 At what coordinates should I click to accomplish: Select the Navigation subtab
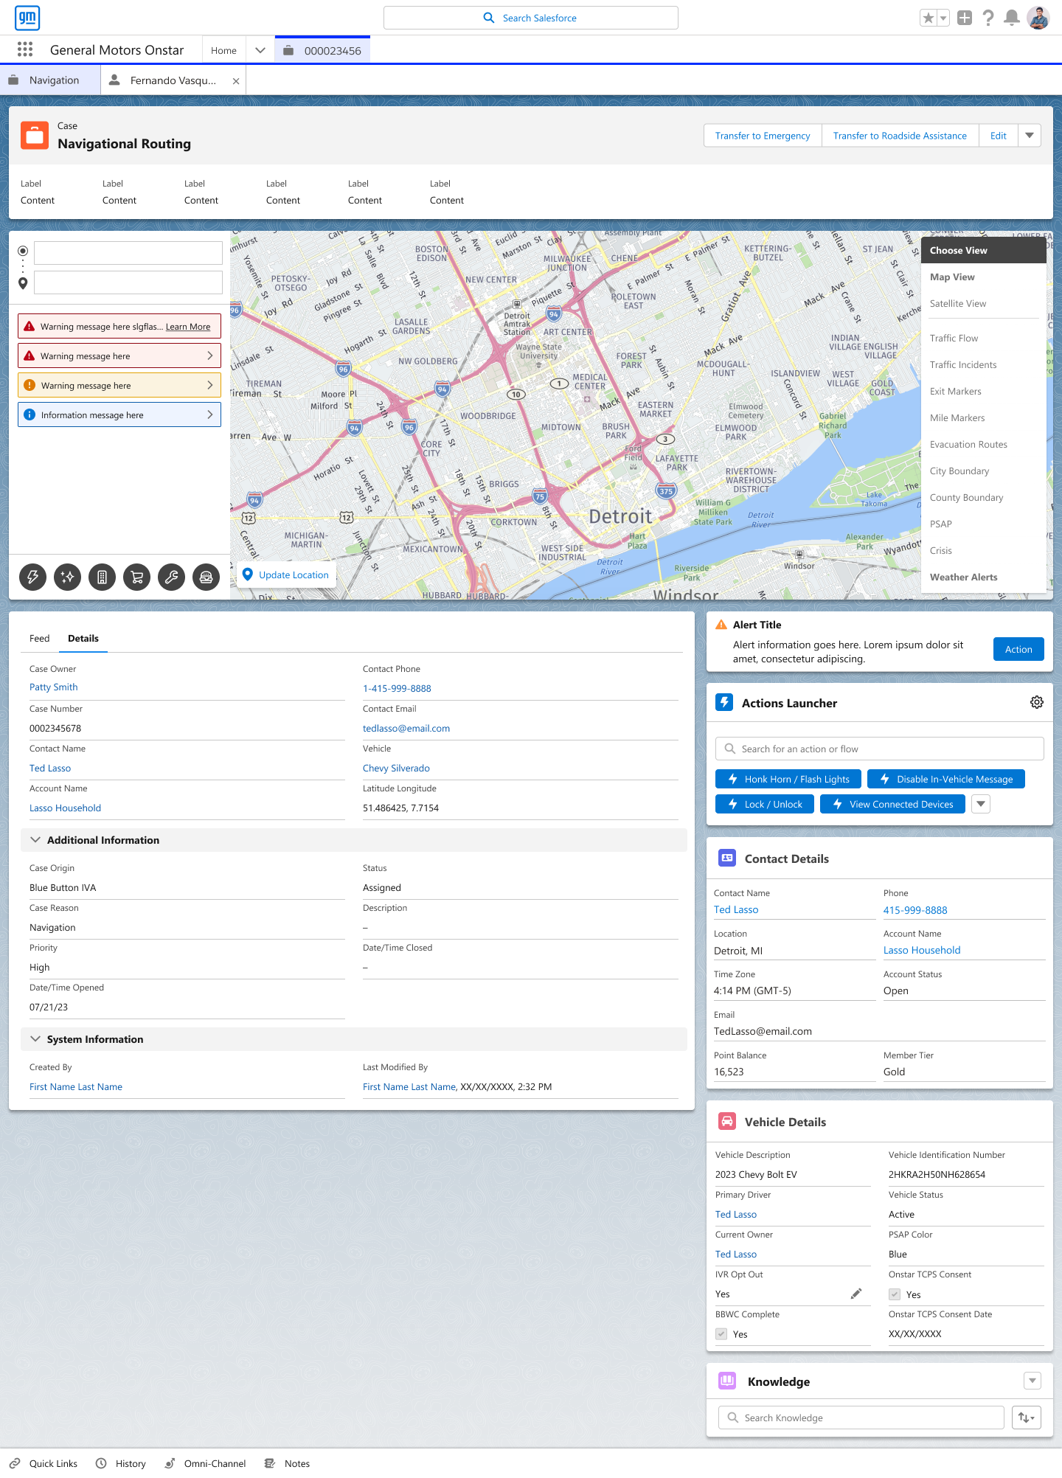coord(50,80)
